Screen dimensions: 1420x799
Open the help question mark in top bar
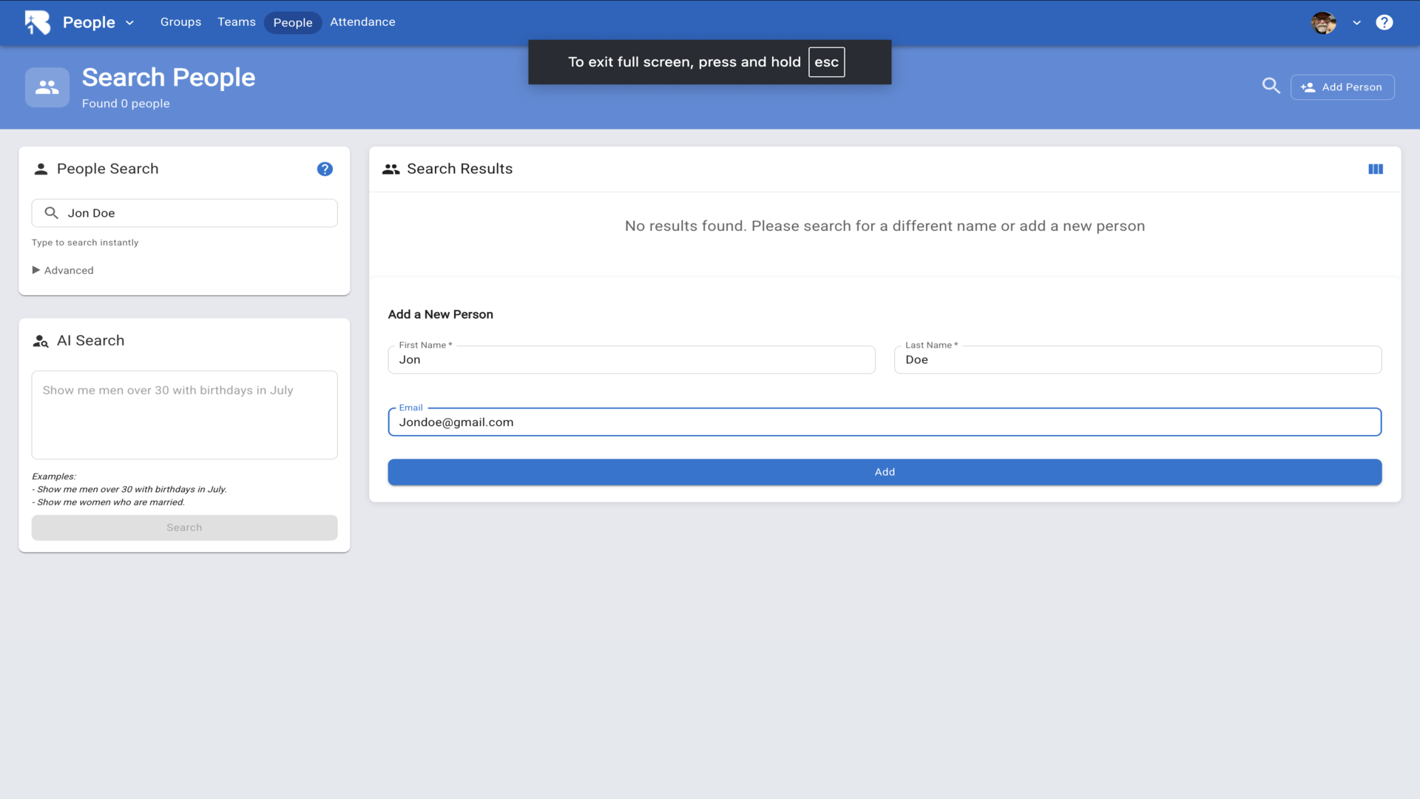click(x=1384, y=22)
